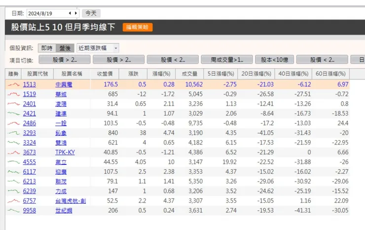Screen dimensions: 365x230
Task: Select volume cell 10,562
Action: coord(194,84)
